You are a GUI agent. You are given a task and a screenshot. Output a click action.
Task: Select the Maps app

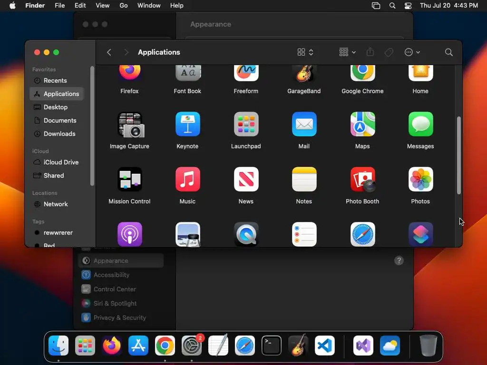[x=362, y=124]
